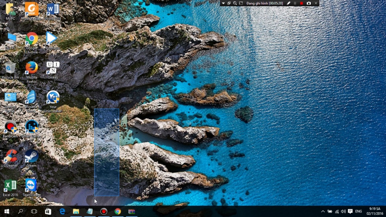Select the MyPC desktop icon
The image size is (386, 217).
11,12
